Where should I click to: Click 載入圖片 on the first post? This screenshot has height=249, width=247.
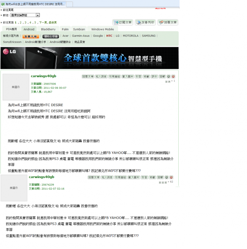pos(128,76)
